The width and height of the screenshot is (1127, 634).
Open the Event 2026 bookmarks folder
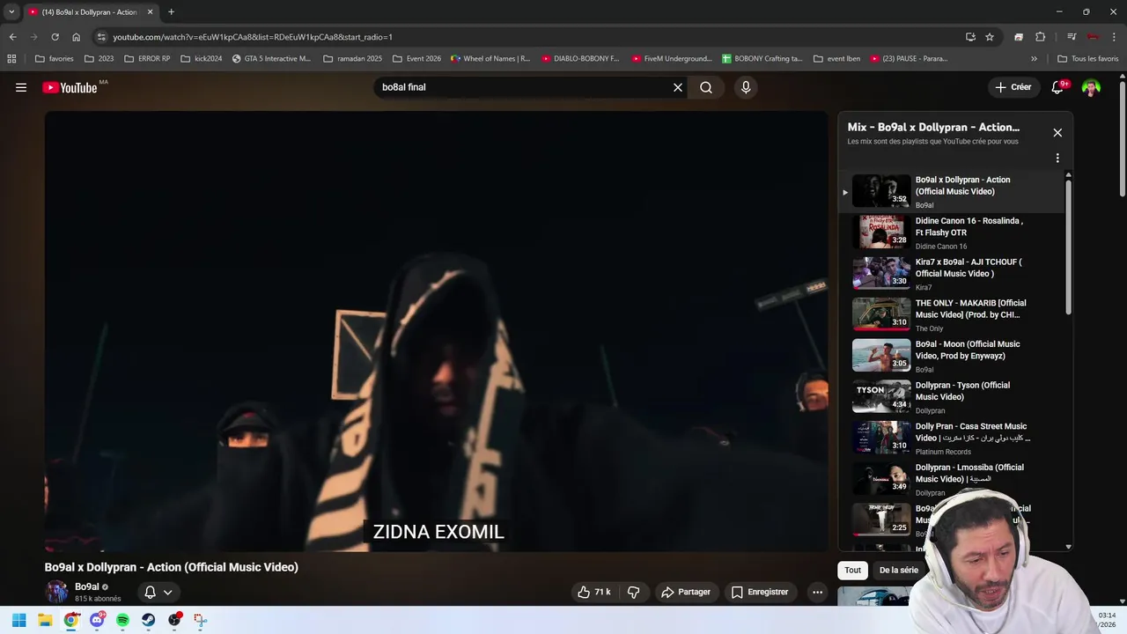416,59
